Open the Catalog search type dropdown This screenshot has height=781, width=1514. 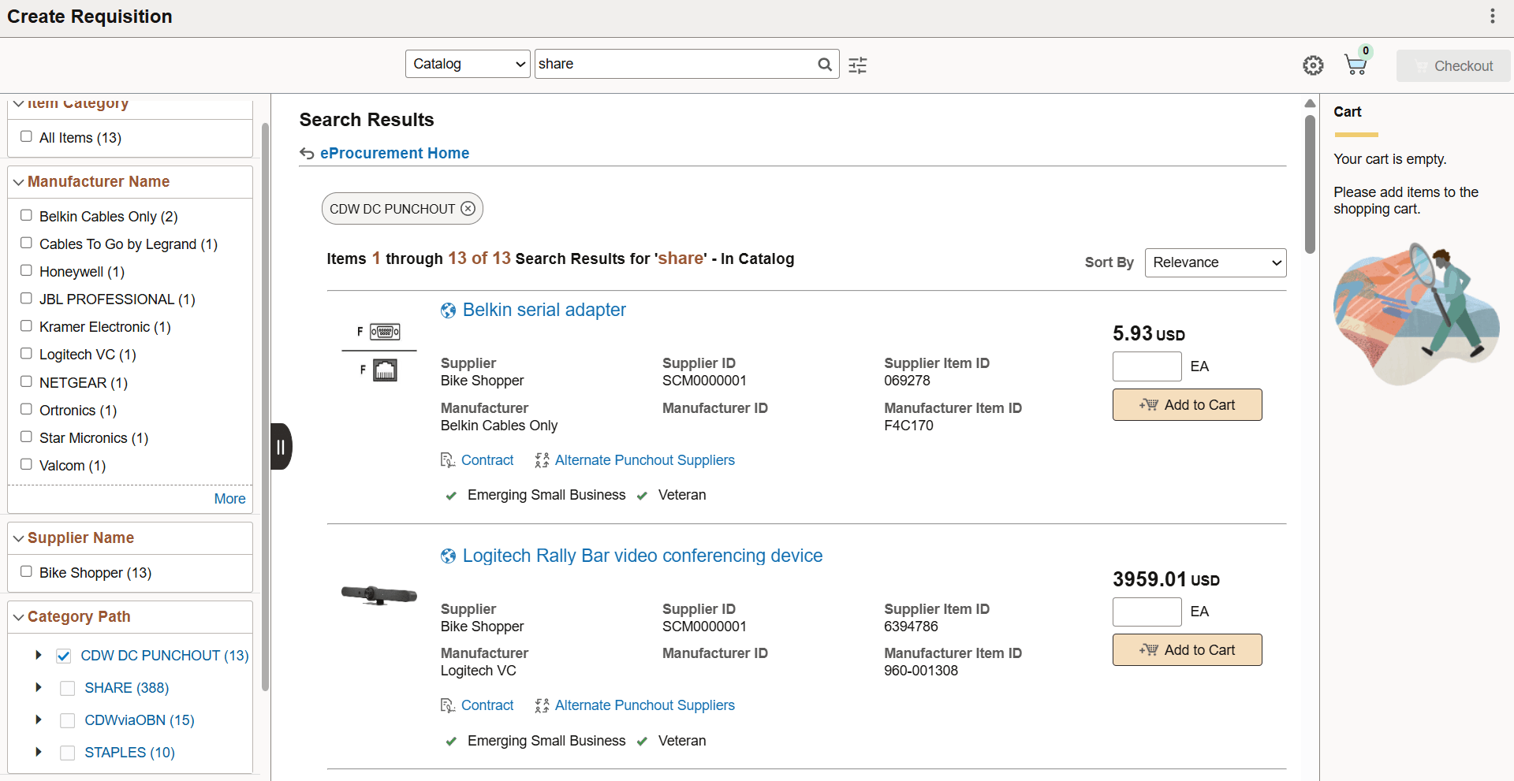pos(468,64)
